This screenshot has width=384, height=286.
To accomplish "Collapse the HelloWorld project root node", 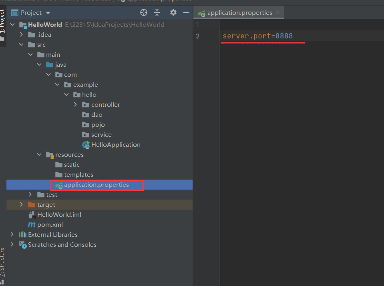I will click(x=12, y=24).
